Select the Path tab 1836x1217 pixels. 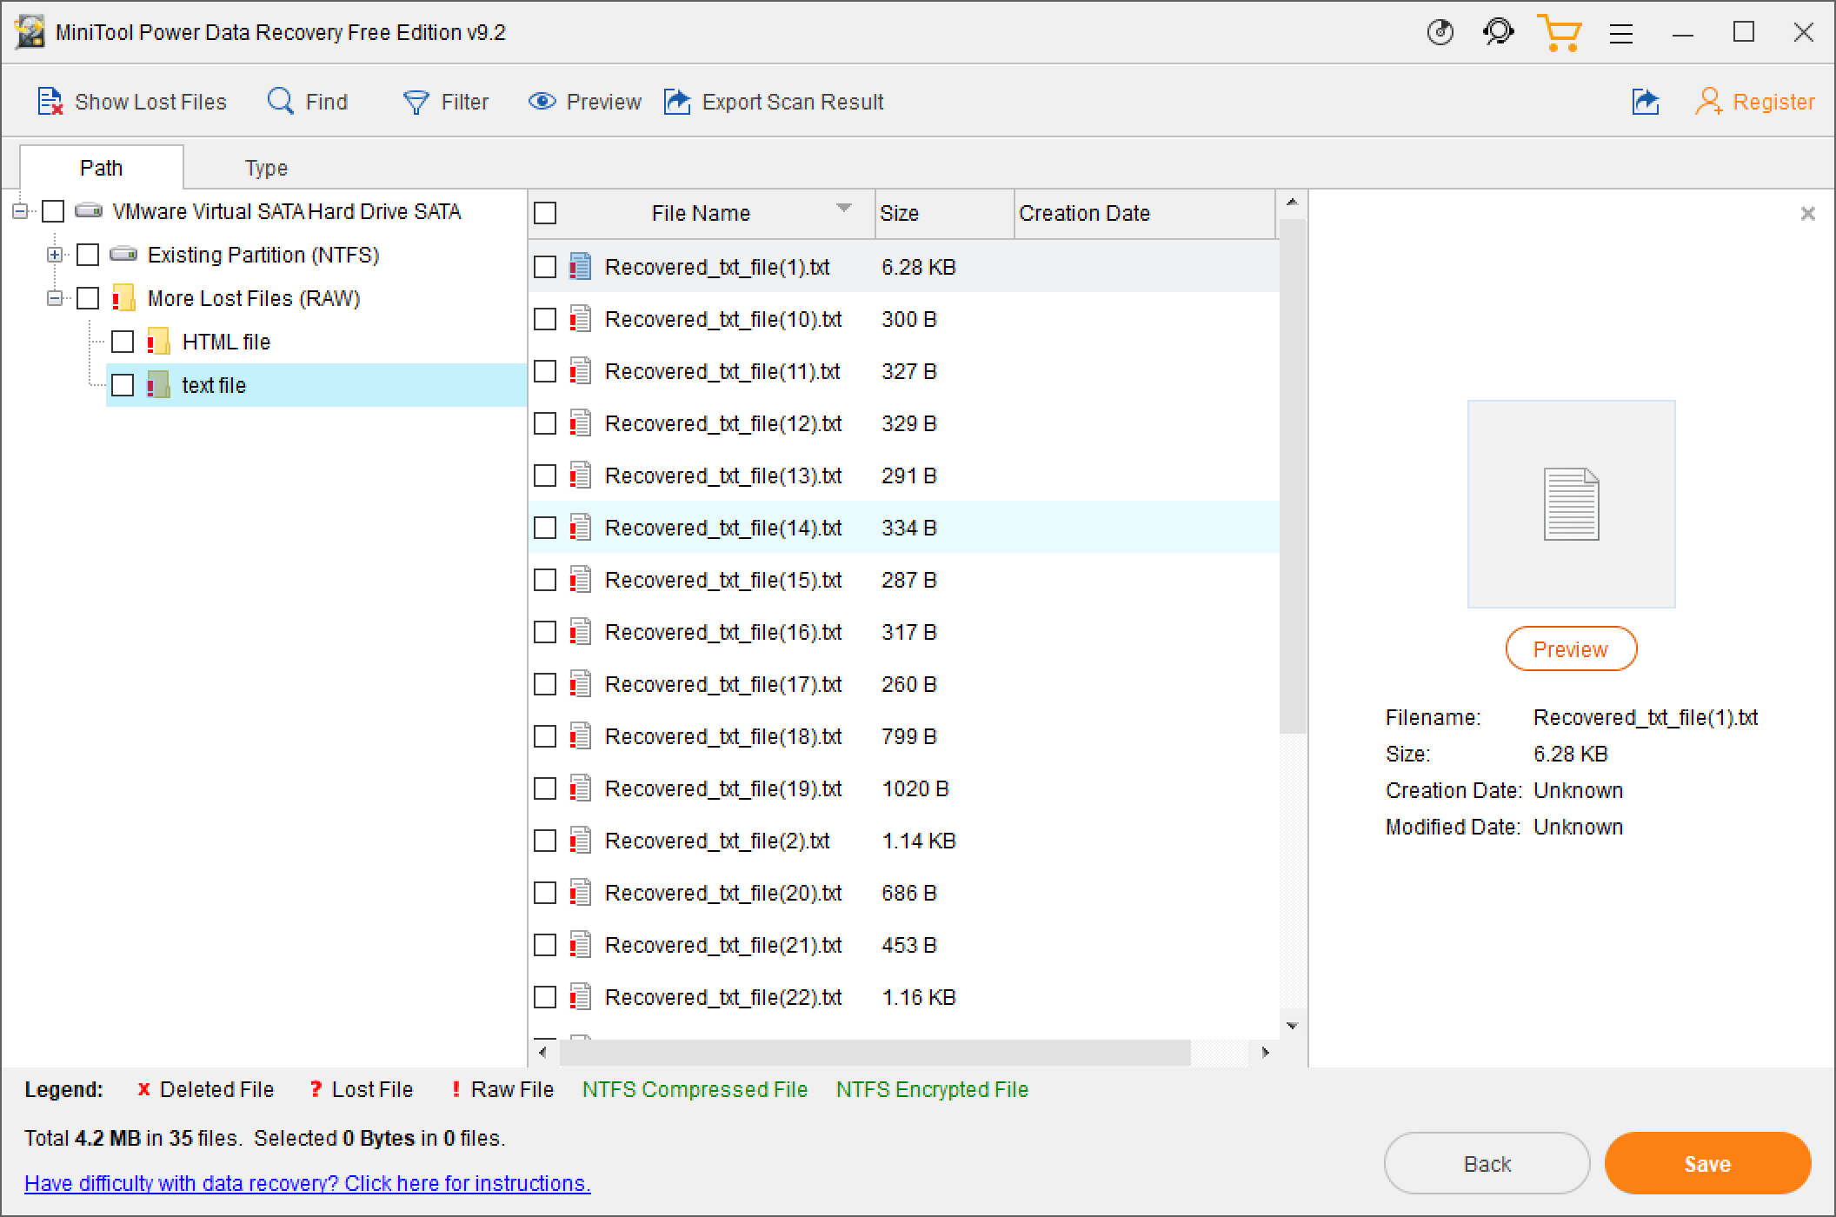101,168
